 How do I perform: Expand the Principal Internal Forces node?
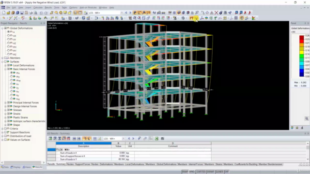coord(5,102)
